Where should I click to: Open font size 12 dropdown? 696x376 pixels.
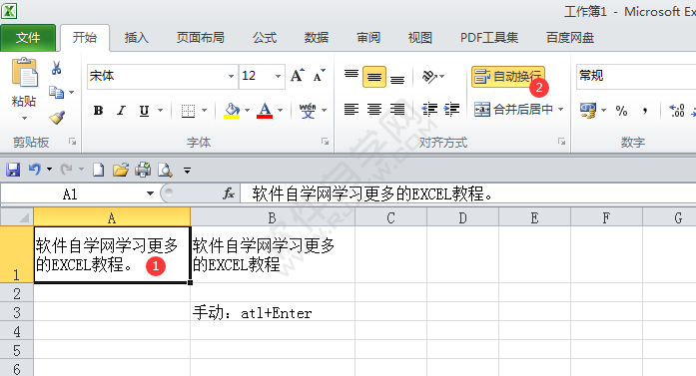coord(279,76)
